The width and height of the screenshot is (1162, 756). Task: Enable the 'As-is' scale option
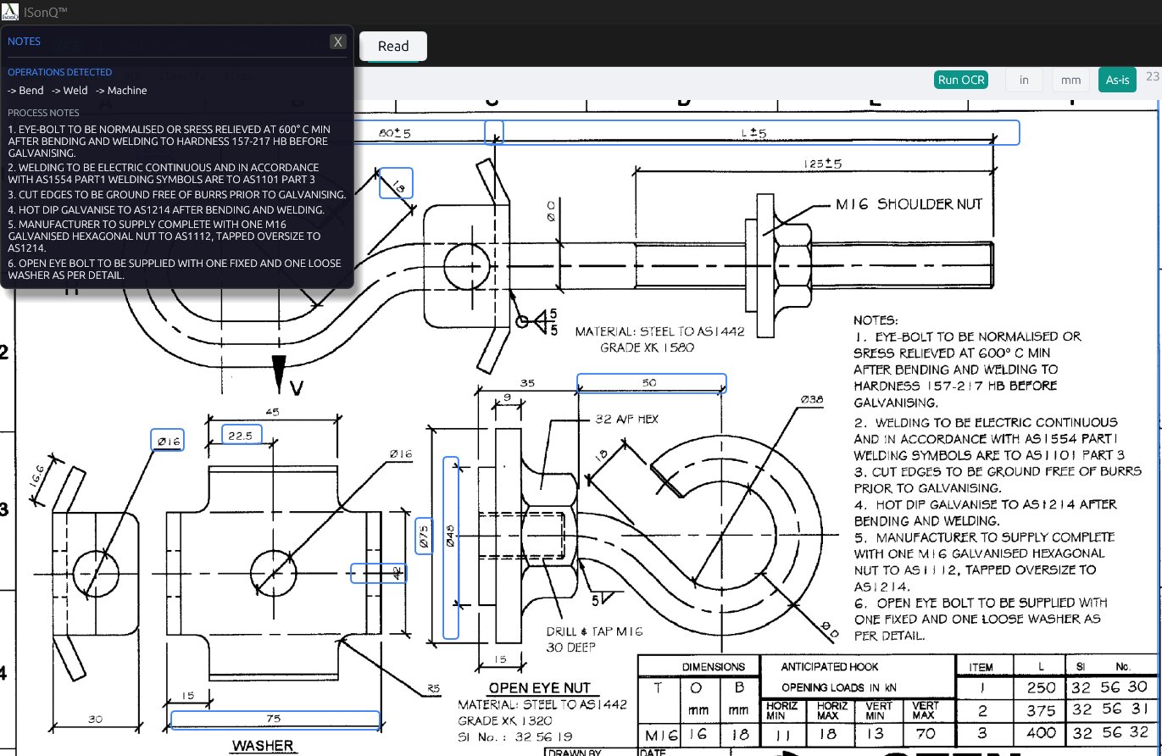point(1117,80)
